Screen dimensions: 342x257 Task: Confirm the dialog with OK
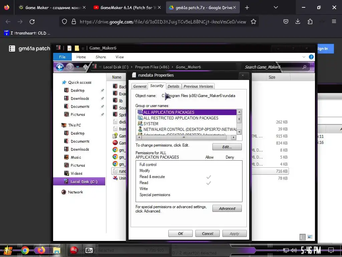pyautogui.click(x=180, y=233)
